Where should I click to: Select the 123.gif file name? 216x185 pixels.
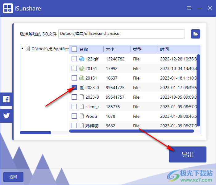point(92,59)
